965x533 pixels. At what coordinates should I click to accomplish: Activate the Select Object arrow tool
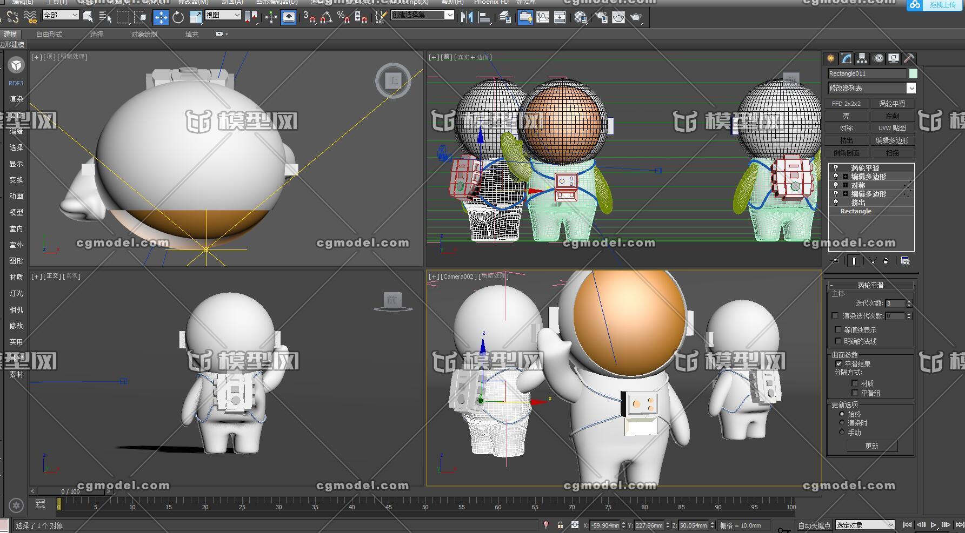coord(88,17)
